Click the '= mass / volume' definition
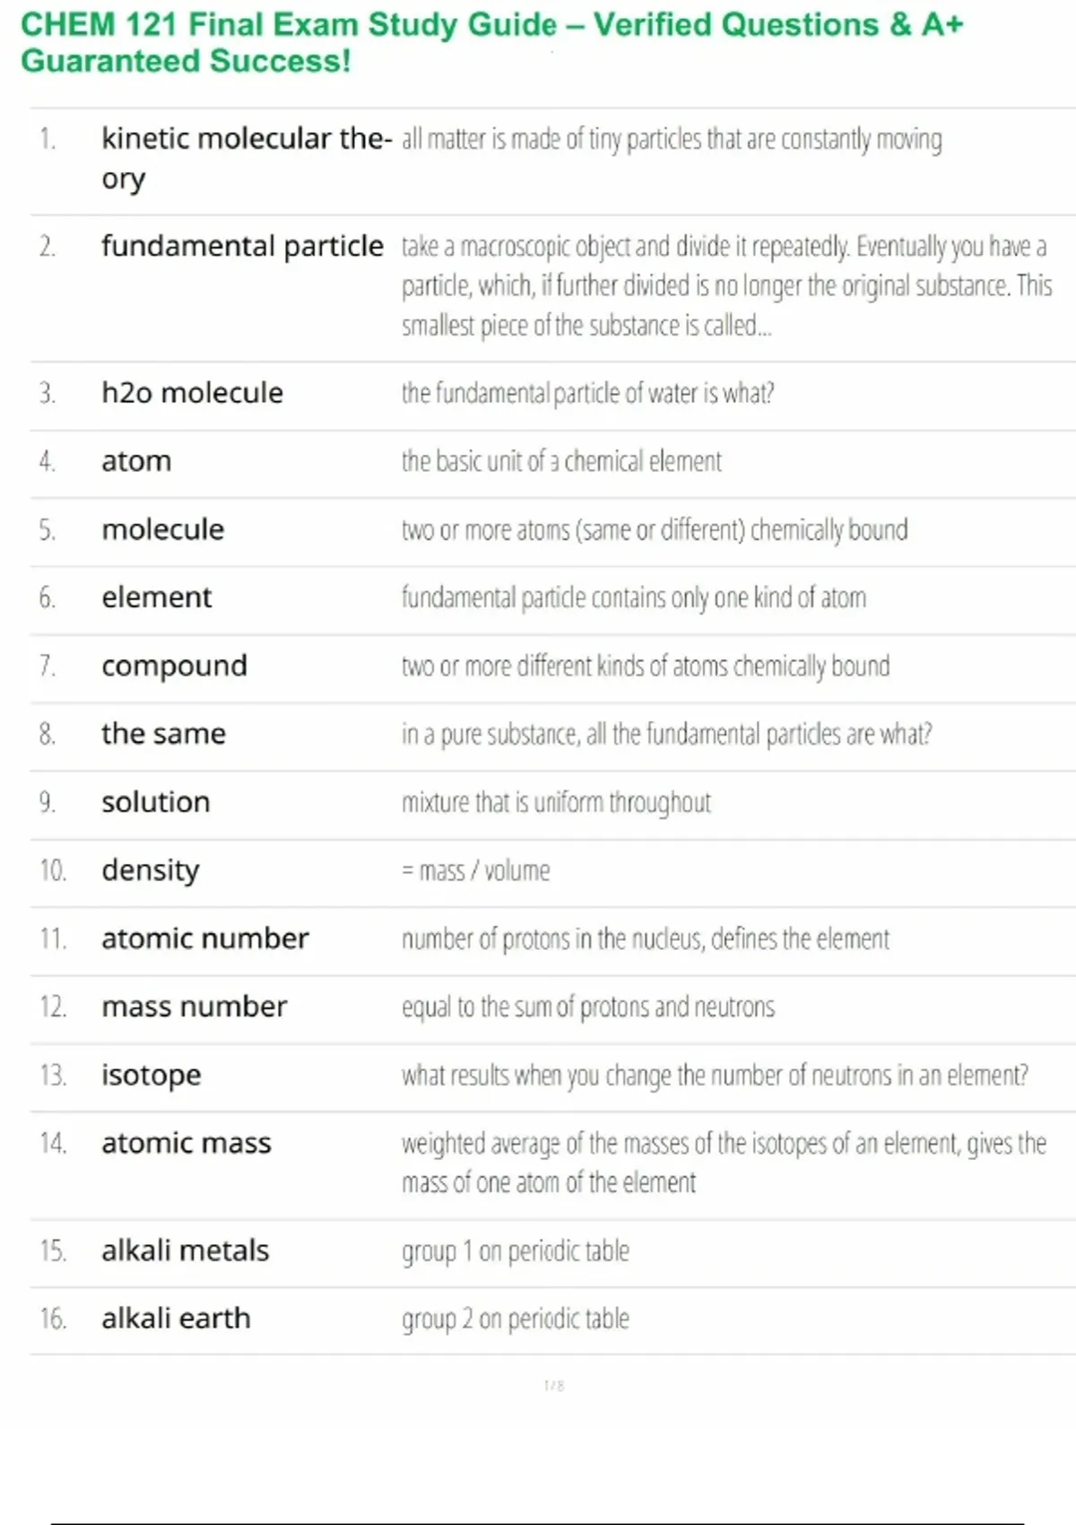This screenshot has height=1525, width=1076. tap(475, 870)
